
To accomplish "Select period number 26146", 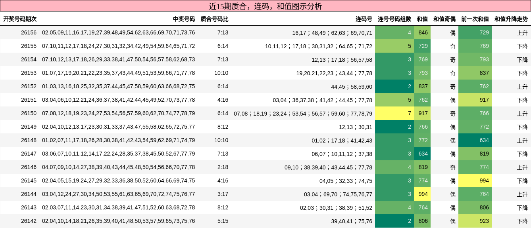I will 29,167.
